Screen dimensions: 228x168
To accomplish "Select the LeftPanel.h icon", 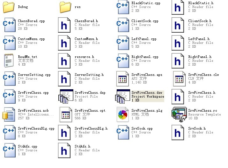I will [178, 43].
